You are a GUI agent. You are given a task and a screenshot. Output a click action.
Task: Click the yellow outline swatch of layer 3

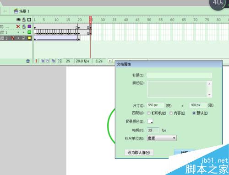coord(29,38)
